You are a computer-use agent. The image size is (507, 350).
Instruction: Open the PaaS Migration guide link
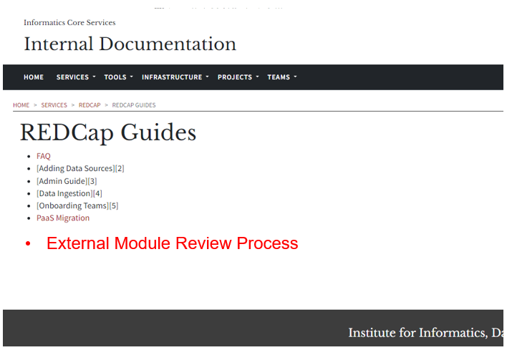[63, 218]
